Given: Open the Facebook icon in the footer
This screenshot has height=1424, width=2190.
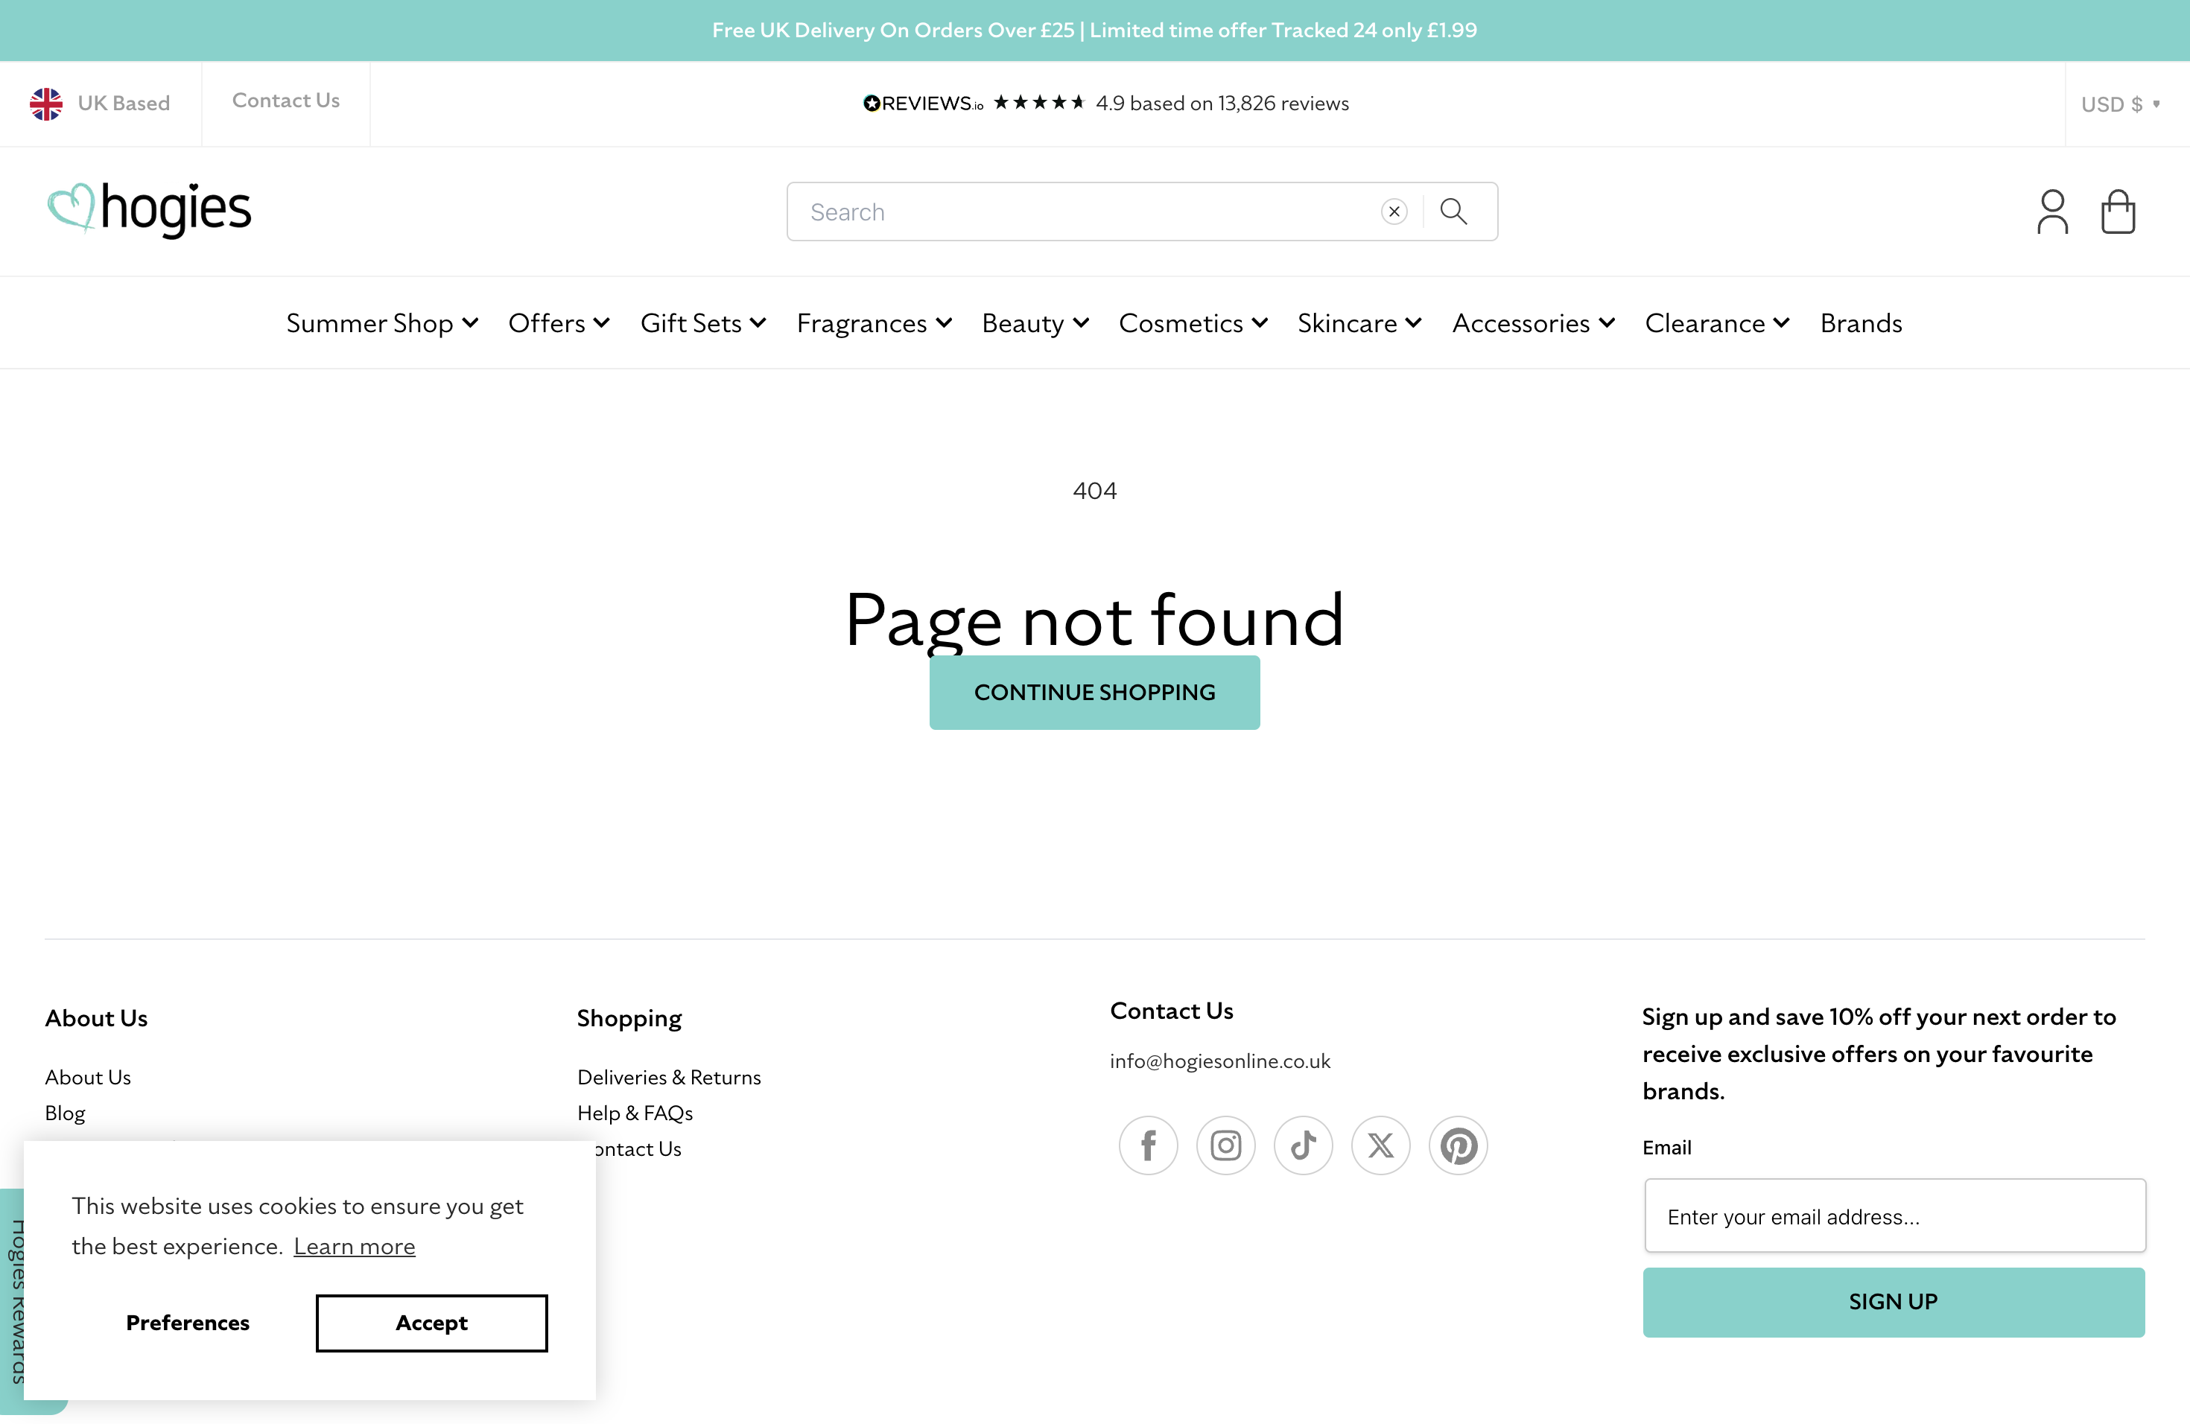Looking at the screenshot, I should 1147,1145.
